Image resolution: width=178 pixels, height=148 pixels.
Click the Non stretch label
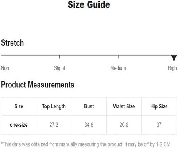pos(5,68)
